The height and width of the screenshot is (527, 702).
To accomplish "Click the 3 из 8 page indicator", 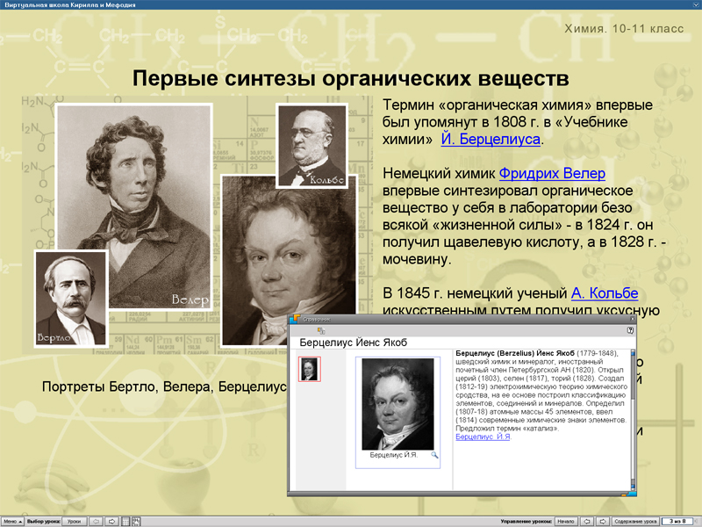I will [x=677, y=520].
